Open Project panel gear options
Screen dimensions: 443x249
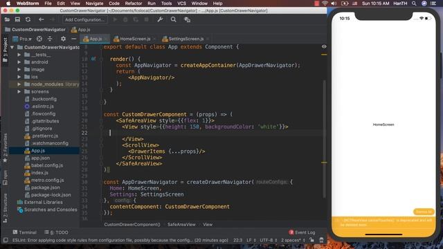[63, 39]
